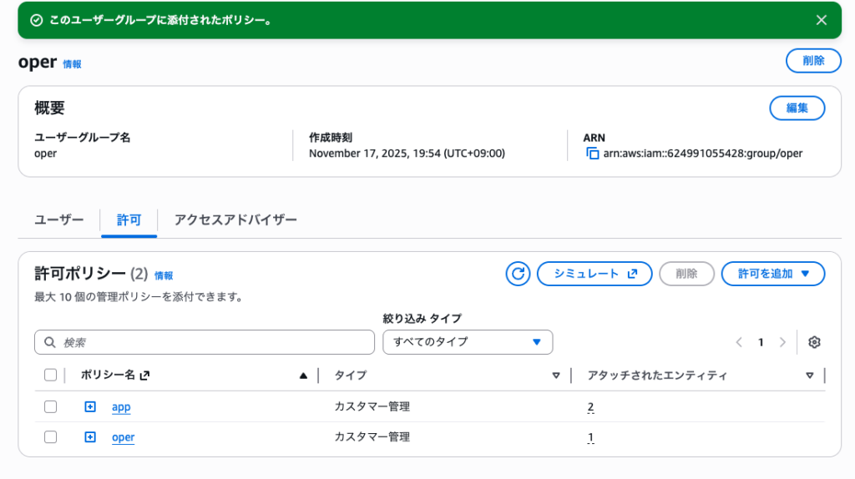Open the filter type dropdown
The height and width of the screenshot is (479, 855).
pos(468,342)
